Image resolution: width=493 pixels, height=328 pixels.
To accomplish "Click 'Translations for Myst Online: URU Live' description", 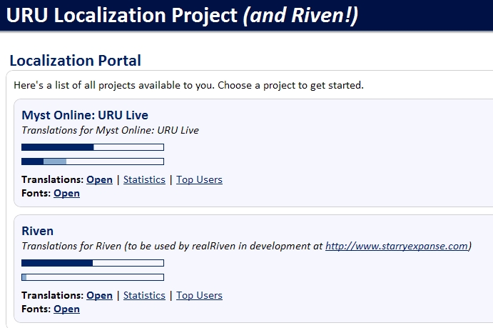I will pyautogui.click(x=111, y=130).
